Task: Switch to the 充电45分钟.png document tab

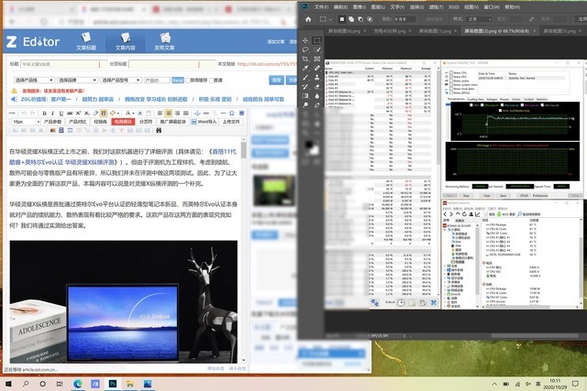Action: pos(389,31)
